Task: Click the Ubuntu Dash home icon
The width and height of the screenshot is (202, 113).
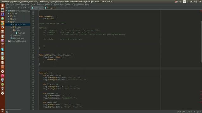Action: pyautogui.click(x=3, y=6)
